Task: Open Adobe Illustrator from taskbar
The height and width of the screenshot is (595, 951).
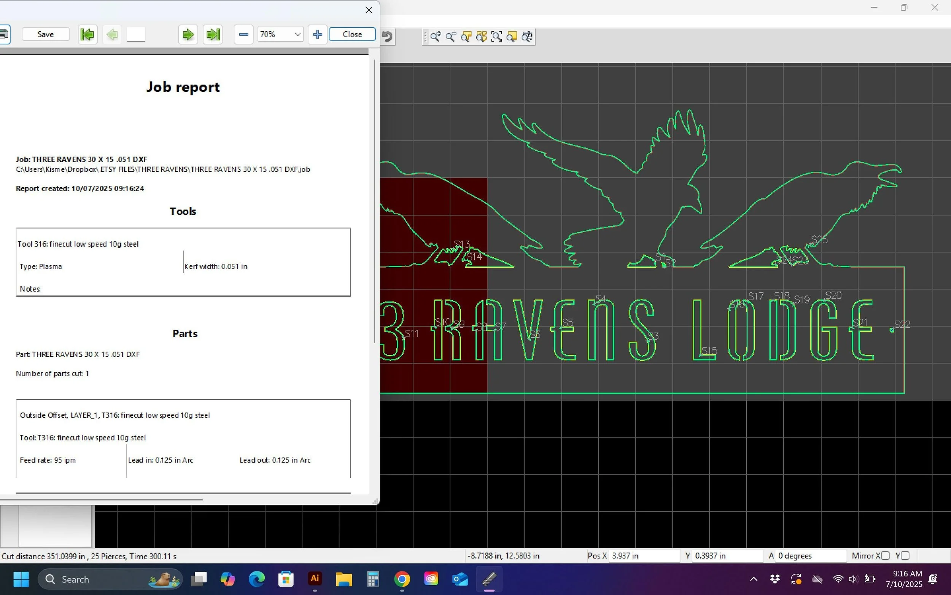Action: 315,579
